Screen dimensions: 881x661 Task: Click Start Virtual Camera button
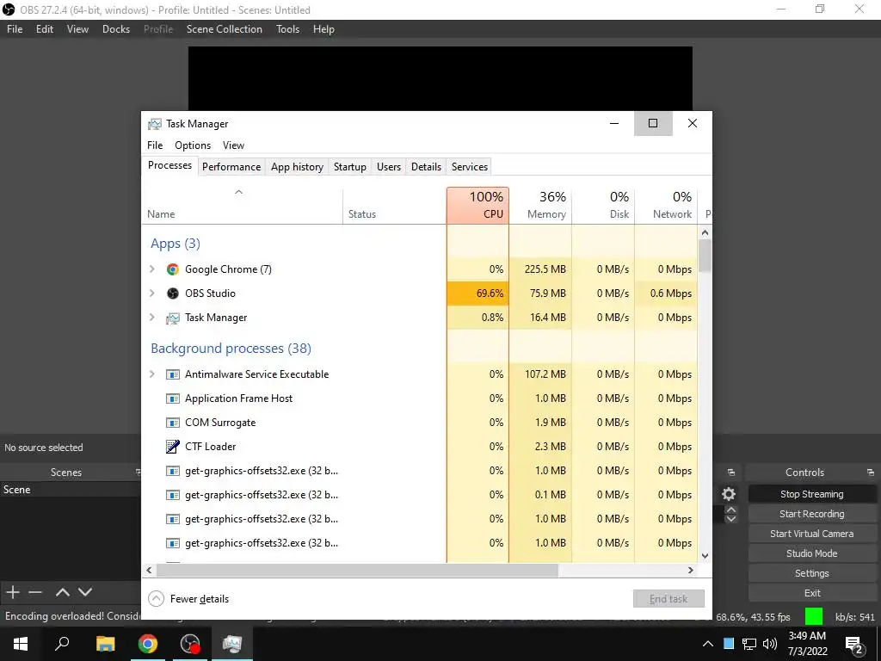coord(812,534)
